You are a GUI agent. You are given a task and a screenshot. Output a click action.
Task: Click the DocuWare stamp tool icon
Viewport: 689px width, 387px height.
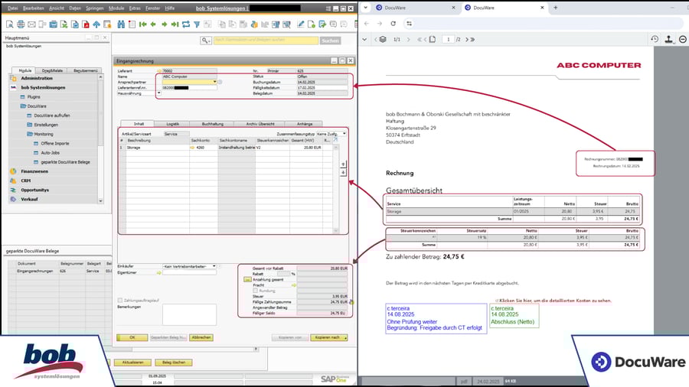669,39
